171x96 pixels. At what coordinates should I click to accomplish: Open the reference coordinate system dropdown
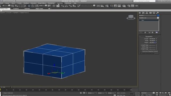coord(43,5)
